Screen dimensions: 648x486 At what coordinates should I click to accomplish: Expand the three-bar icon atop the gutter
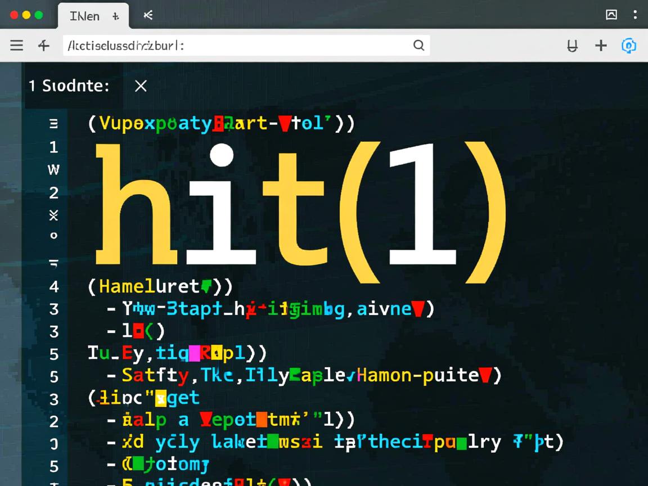click(x=54, y=124)
